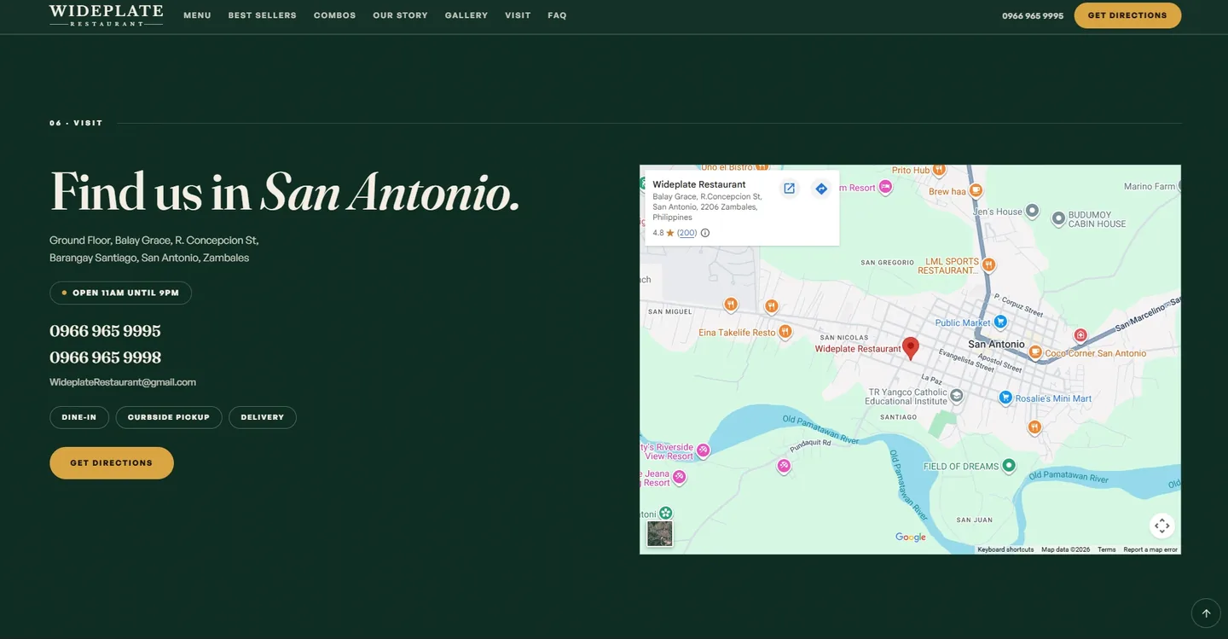The height and width of the screenshot is (639, 1228).
Task: Click the 'Map data ©2026' footer text
Action: (x=1066, y=549)
